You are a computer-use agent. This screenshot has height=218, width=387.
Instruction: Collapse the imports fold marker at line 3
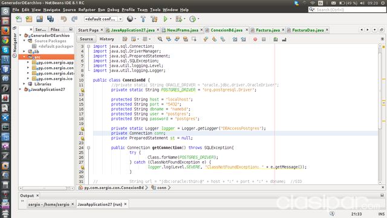coord(88,46)
